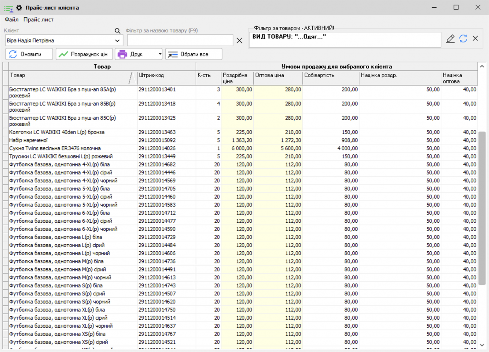489x352 pixels.
Task: Remove the product filter with X icon
Action: coord(476,38)
